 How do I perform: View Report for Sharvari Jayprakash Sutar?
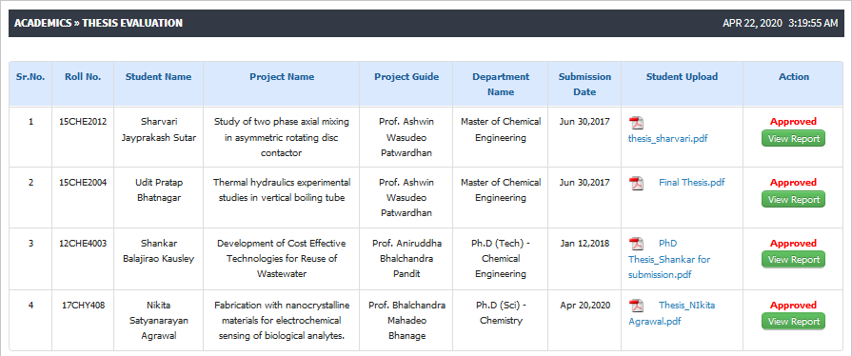click(793, 139)
